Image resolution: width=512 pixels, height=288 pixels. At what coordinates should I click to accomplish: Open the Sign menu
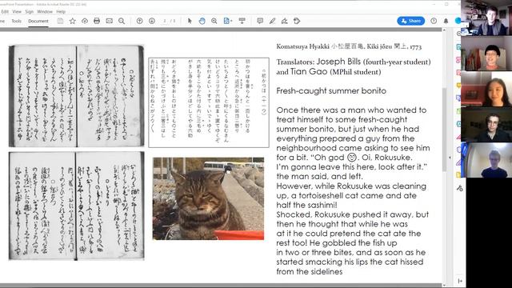pos(30,11)
